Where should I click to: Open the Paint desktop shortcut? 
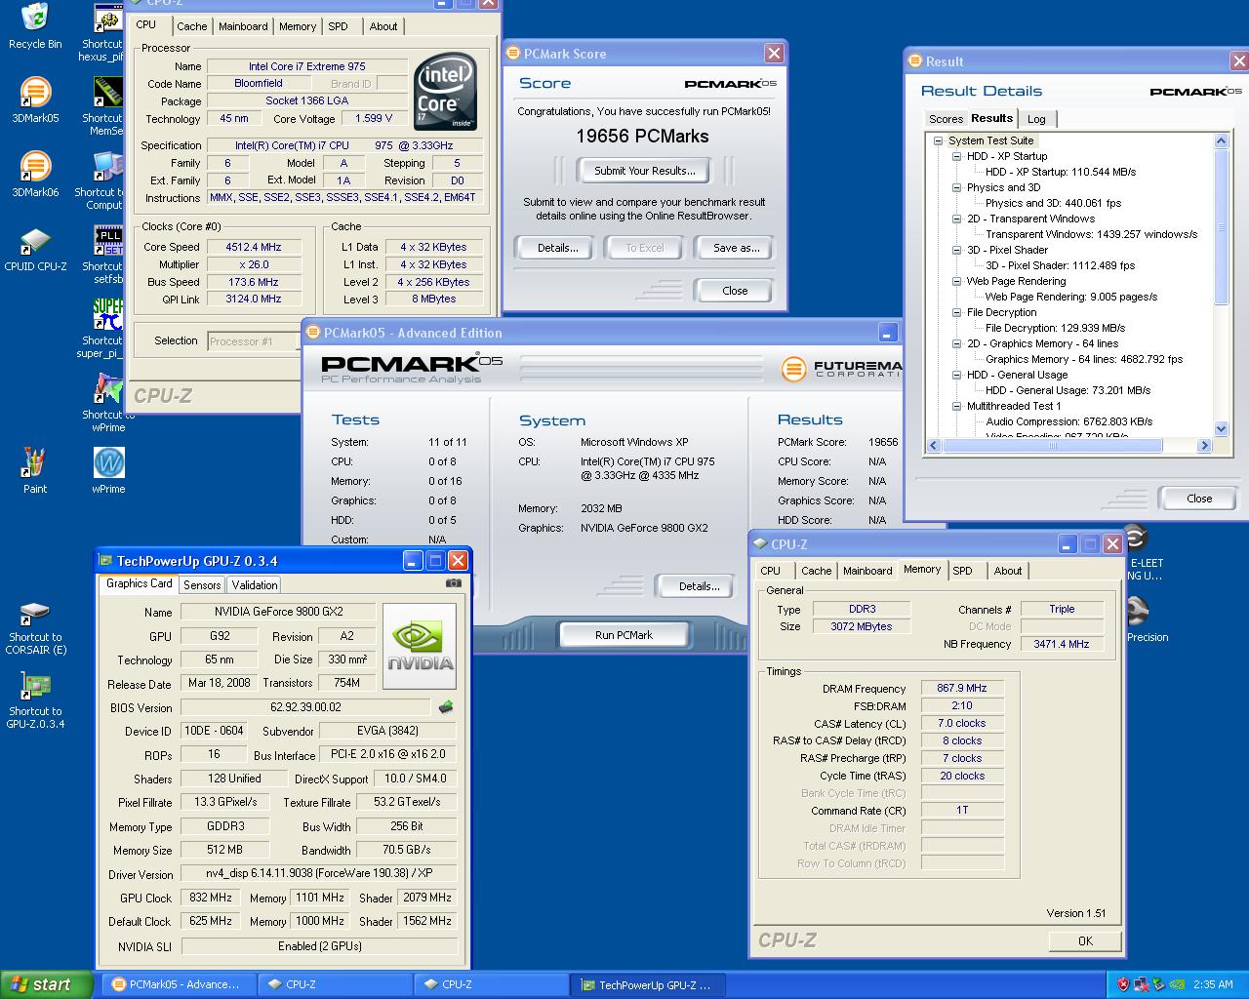tap(35, 470)
